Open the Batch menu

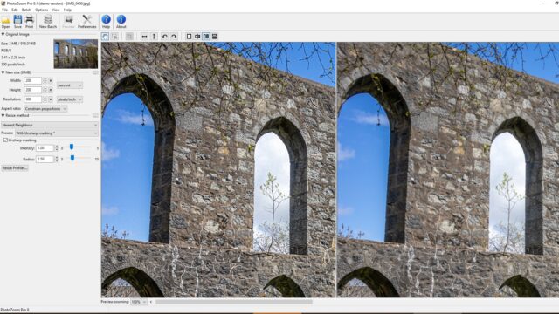(x=26, y=10)
